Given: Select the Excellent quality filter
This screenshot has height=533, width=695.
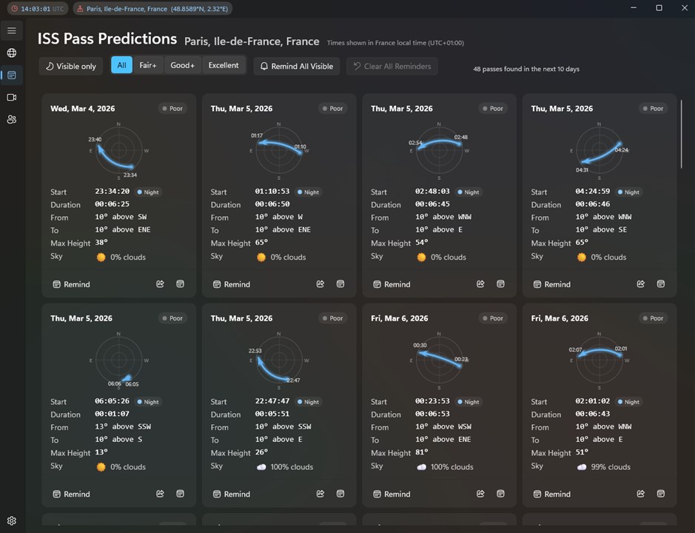Looking at the screenshot, I should tap(224, 65).
